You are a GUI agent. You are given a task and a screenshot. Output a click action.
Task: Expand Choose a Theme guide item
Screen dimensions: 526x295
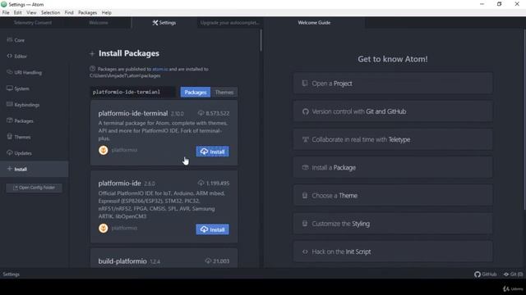pyautogui.click(x=393, y=196)
